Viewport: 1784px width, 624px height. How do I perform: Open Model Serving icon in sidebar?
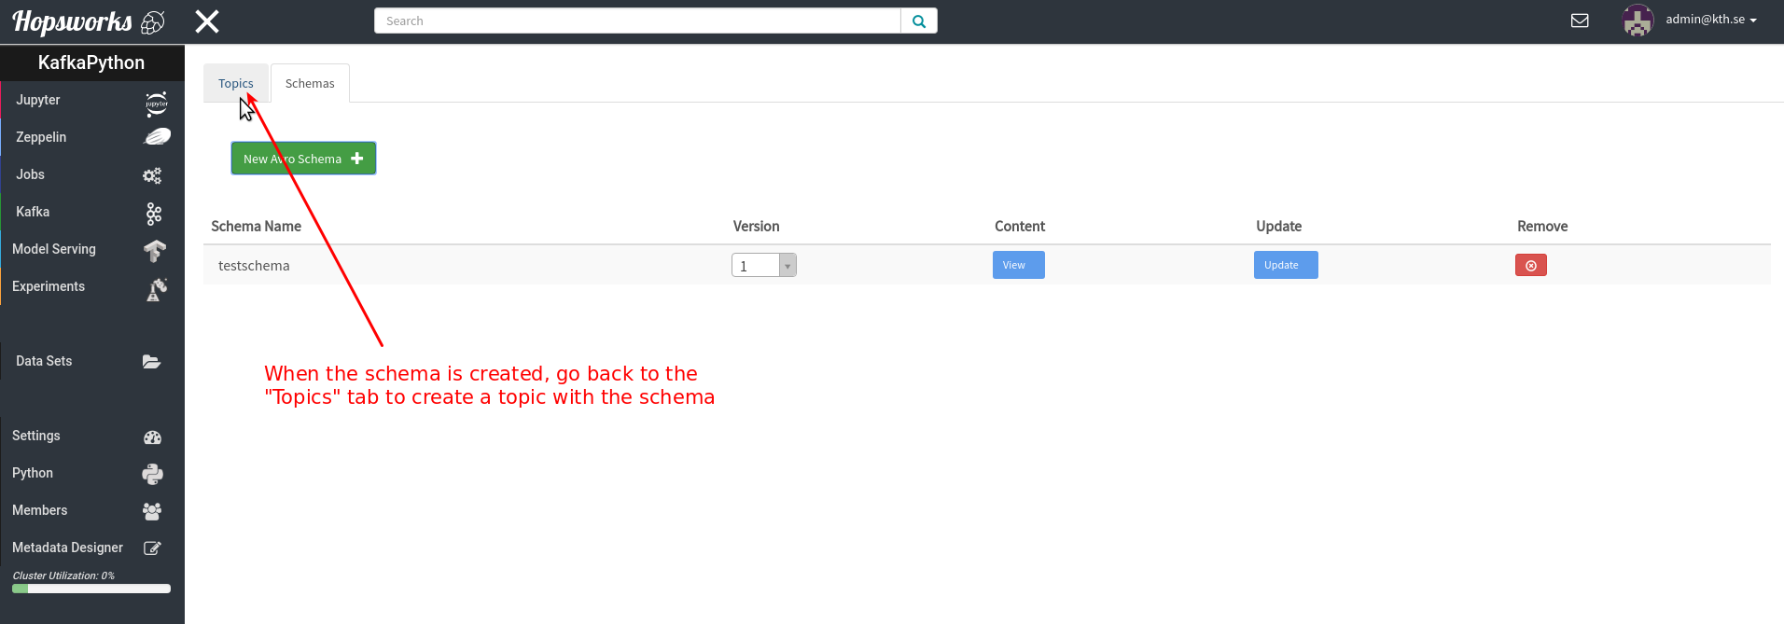click(154, 250)
